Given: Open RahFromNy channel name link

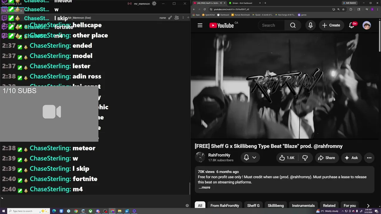Looking at the screenshot, I should 219,155.
